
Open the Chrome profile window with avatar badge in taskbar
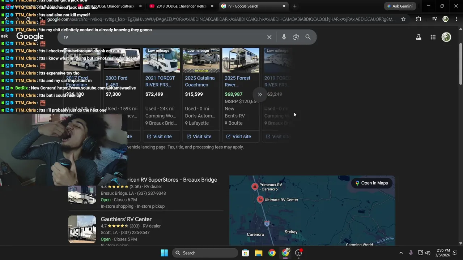(285, 253)
